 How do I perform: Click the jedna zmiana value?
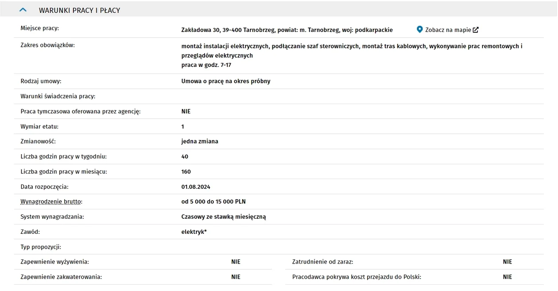[200, 142]
